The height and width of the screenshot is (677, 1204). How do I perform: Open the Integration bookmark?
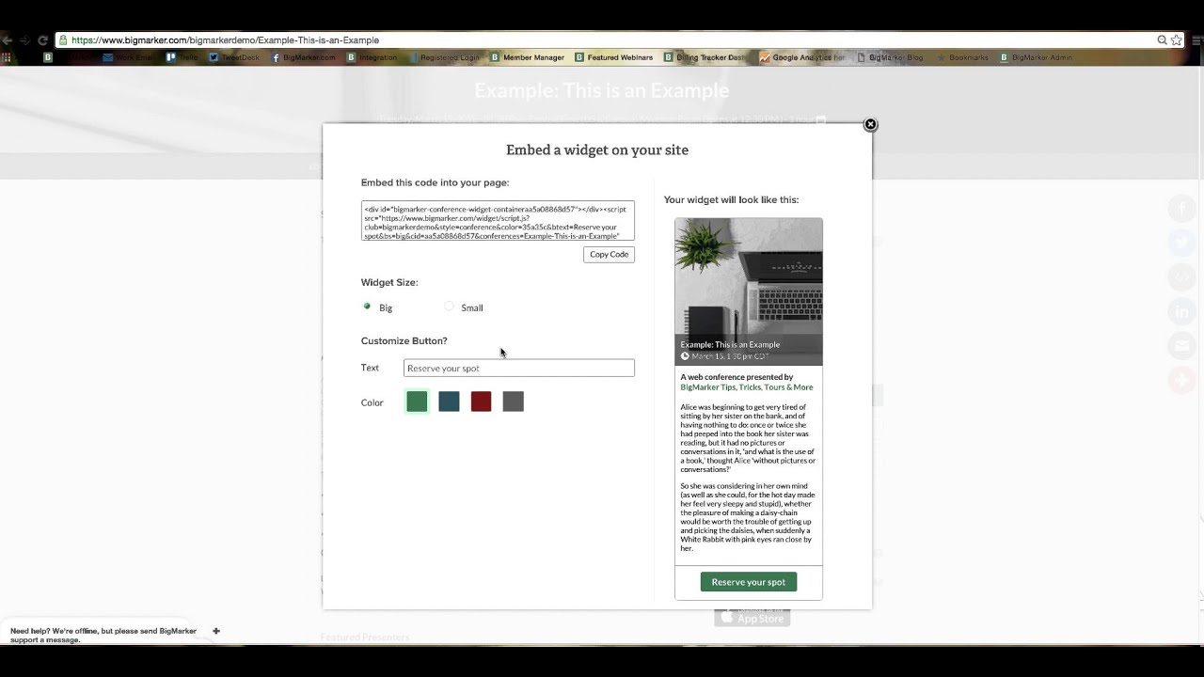372,57
